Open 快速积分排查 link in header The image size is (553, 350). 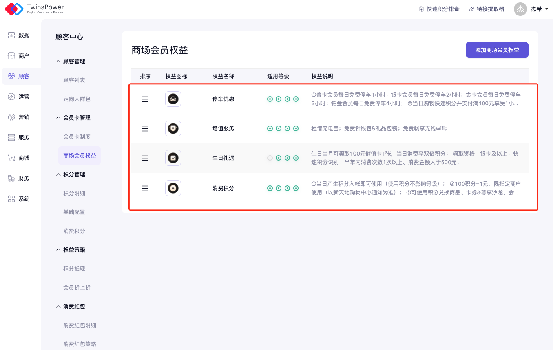click(x=439, y=9)
